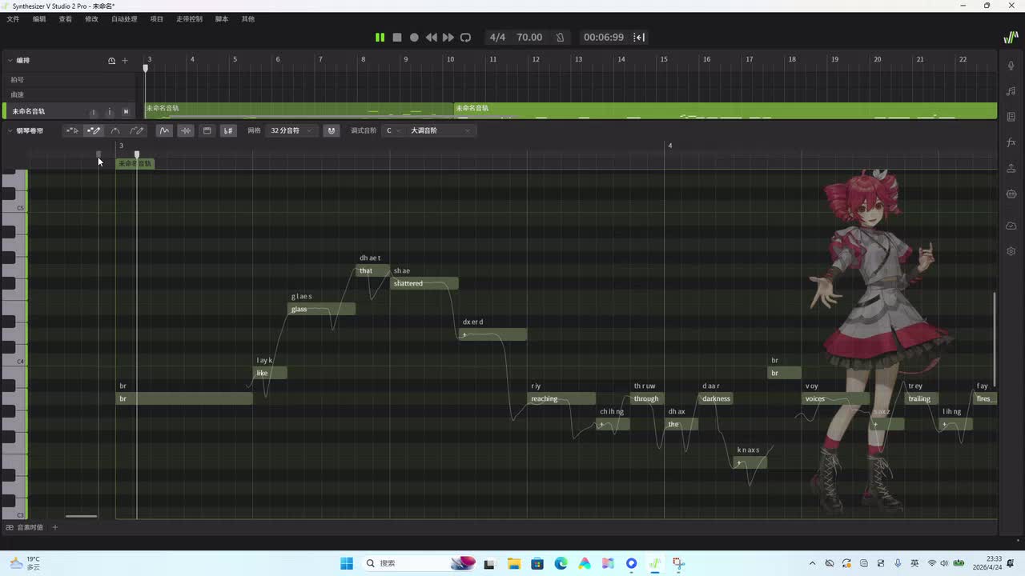The width and height of the screenshot is (1025, 576).
Task: Open the 项目 menu
Action: coord(157,19)
